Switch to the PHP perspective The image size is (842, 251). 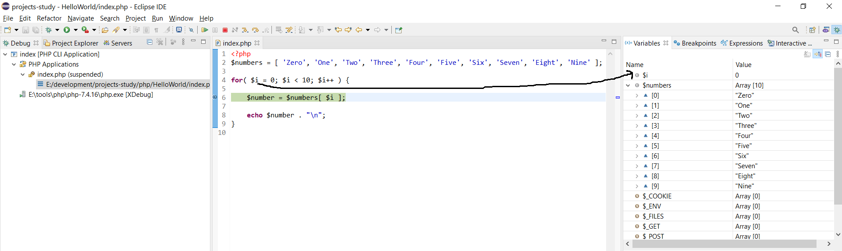[826, 30]
